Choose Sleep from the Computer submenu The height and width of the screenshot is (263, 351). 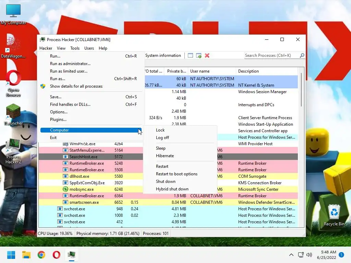(x=180, y=148)
